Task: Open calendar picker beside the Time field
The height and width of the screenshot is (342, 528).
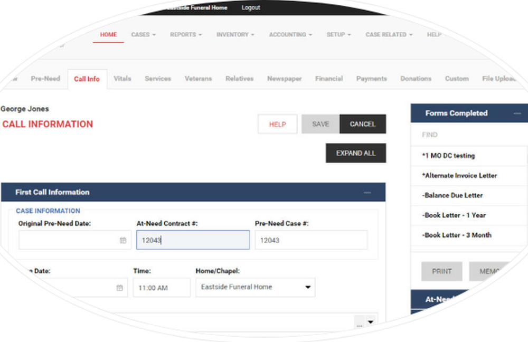Action: coord(119,288)
